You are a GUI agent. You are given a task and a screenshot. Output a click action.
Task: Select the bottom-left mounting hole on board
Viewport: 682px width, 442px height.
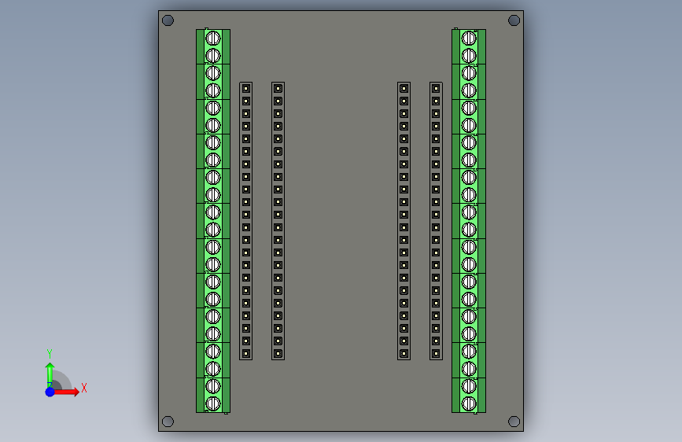point(168,422)
